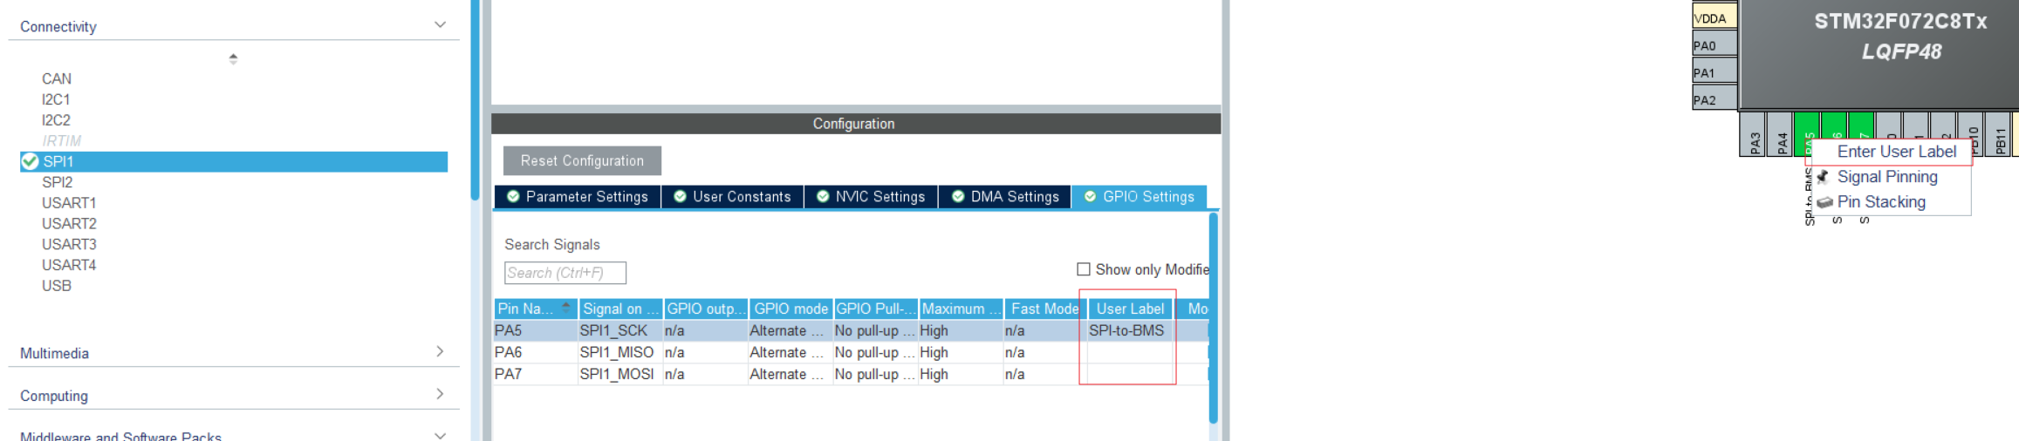The height and width of the screenshot is (441, 2019).
Task: Collapse the Connectivity category
Action: pyautogui.click(x=441, y=25)
